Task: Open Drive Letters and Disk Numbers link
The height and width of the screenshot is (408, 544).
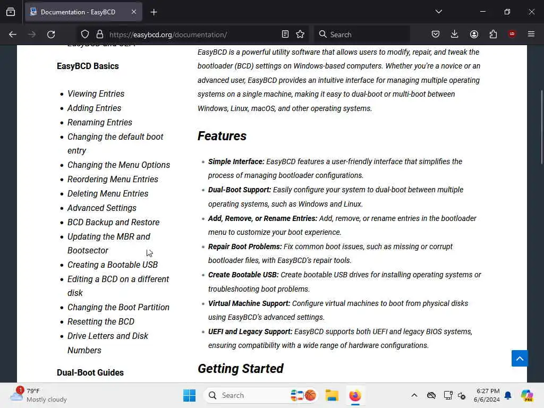Action: click(108, 343)
